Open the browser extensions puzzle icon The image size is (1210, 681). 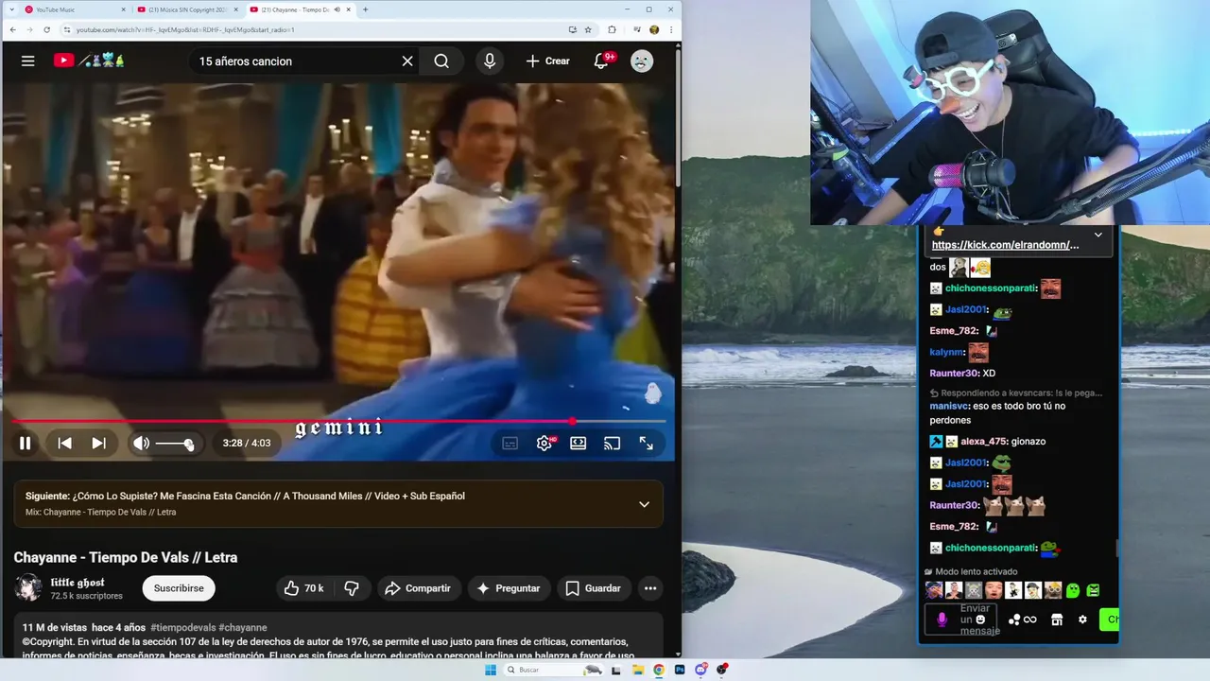[x=612, y=29]
